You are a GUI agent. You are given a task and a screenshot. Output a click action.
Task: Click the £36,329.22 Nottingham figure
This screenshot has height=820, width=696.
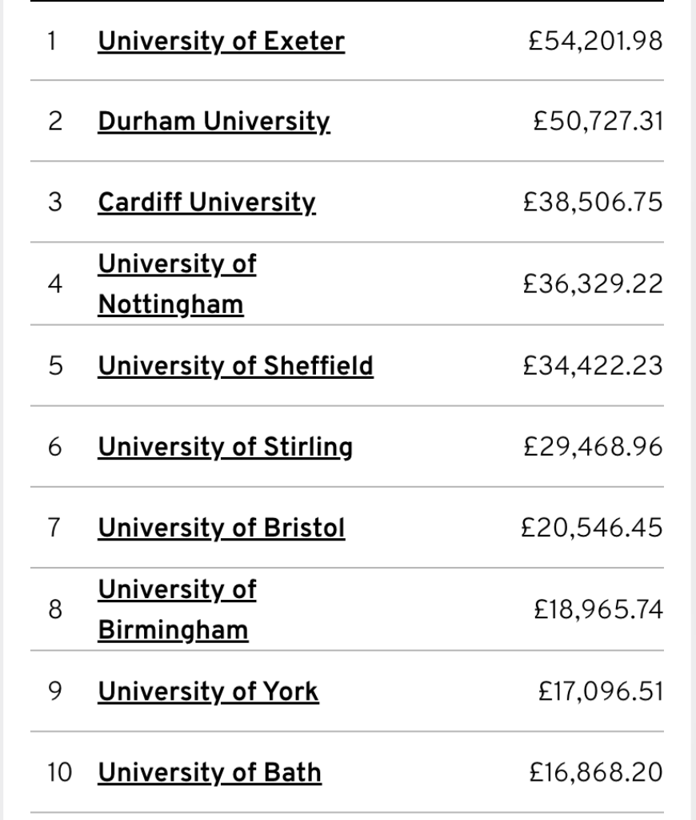pyautogui.click(x=593, y=284)
